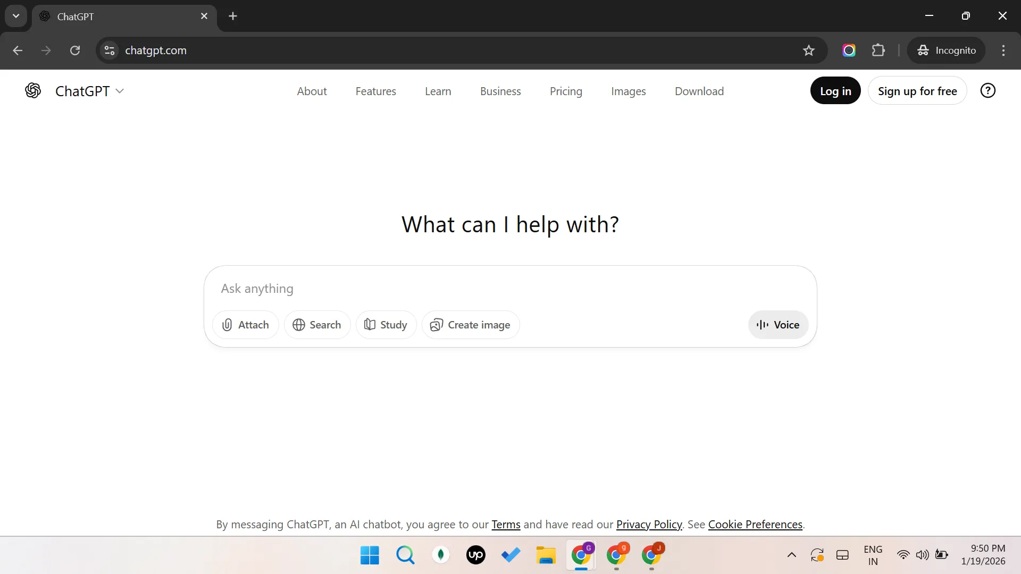Open the Chrome three-dot menu
Image resolution: width=1021 pixels, height=574 pixels.
[x=1003, y=50]
